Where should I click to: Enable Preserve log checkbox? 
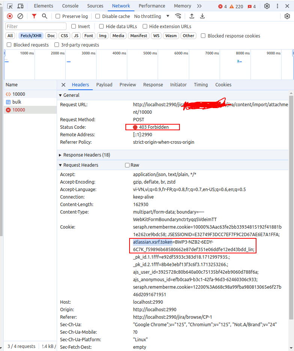coord(58,16)
